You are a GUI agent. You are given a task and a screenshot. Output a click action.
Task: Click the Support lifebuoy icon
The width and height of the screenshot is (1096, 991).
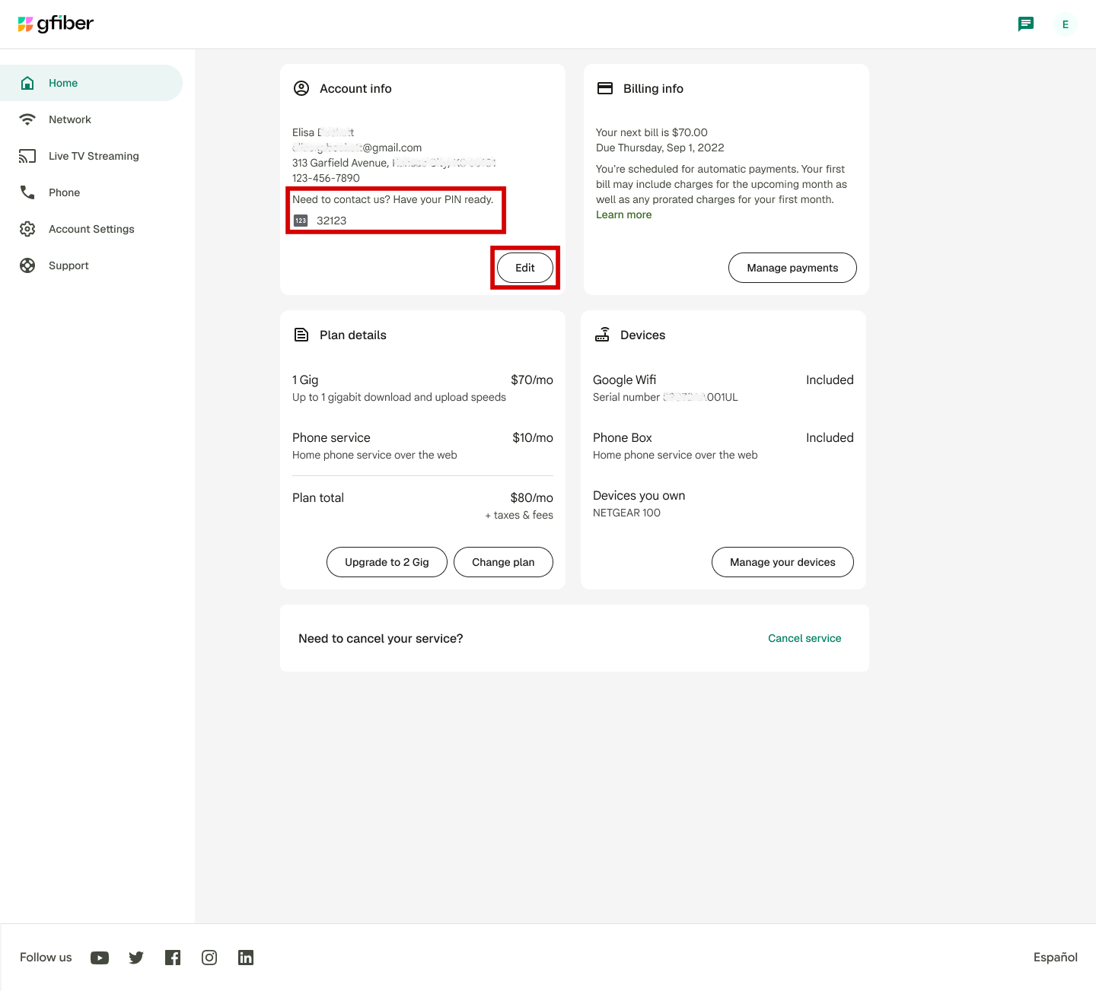point(27,265)
